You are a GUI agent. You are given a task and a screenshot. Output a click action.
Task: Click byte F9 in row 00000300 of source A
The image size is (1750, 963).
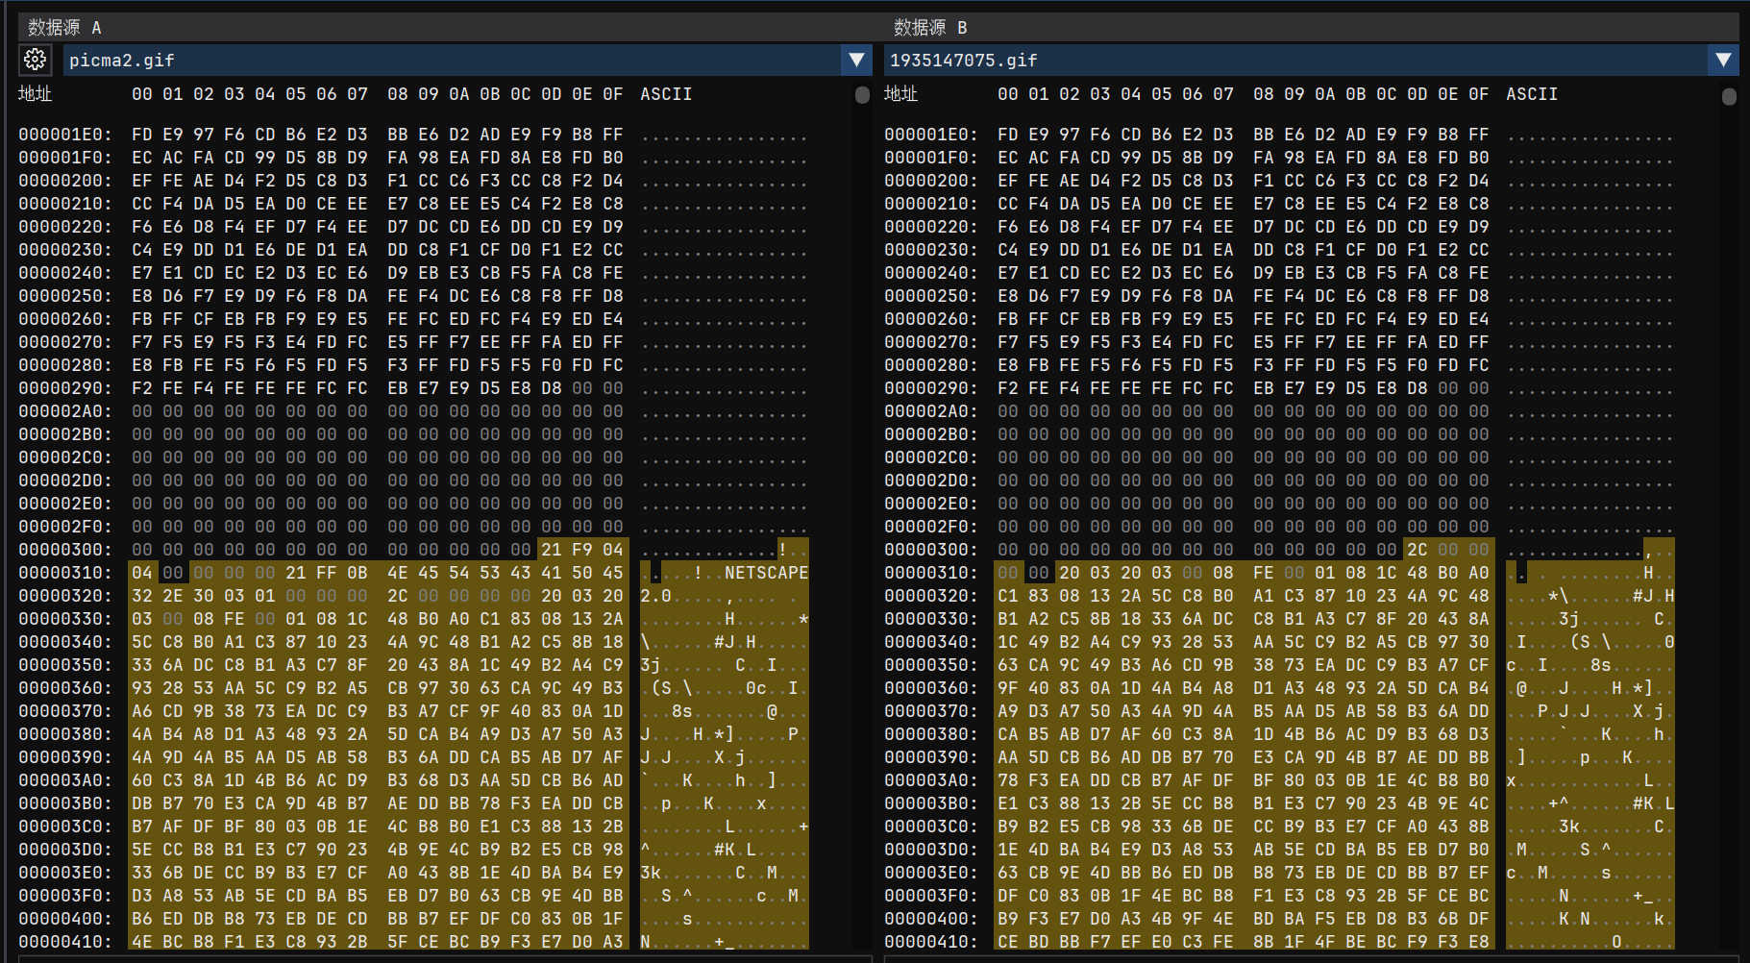[582, 550]
